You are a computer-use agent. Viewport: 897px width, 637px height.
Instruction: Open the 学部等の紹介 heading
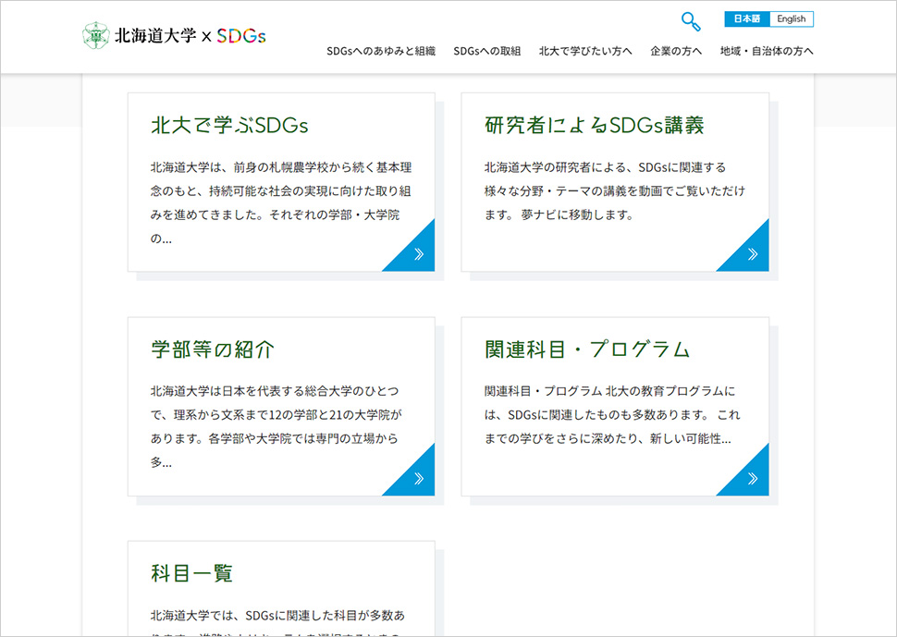click(x=213, y=349)
